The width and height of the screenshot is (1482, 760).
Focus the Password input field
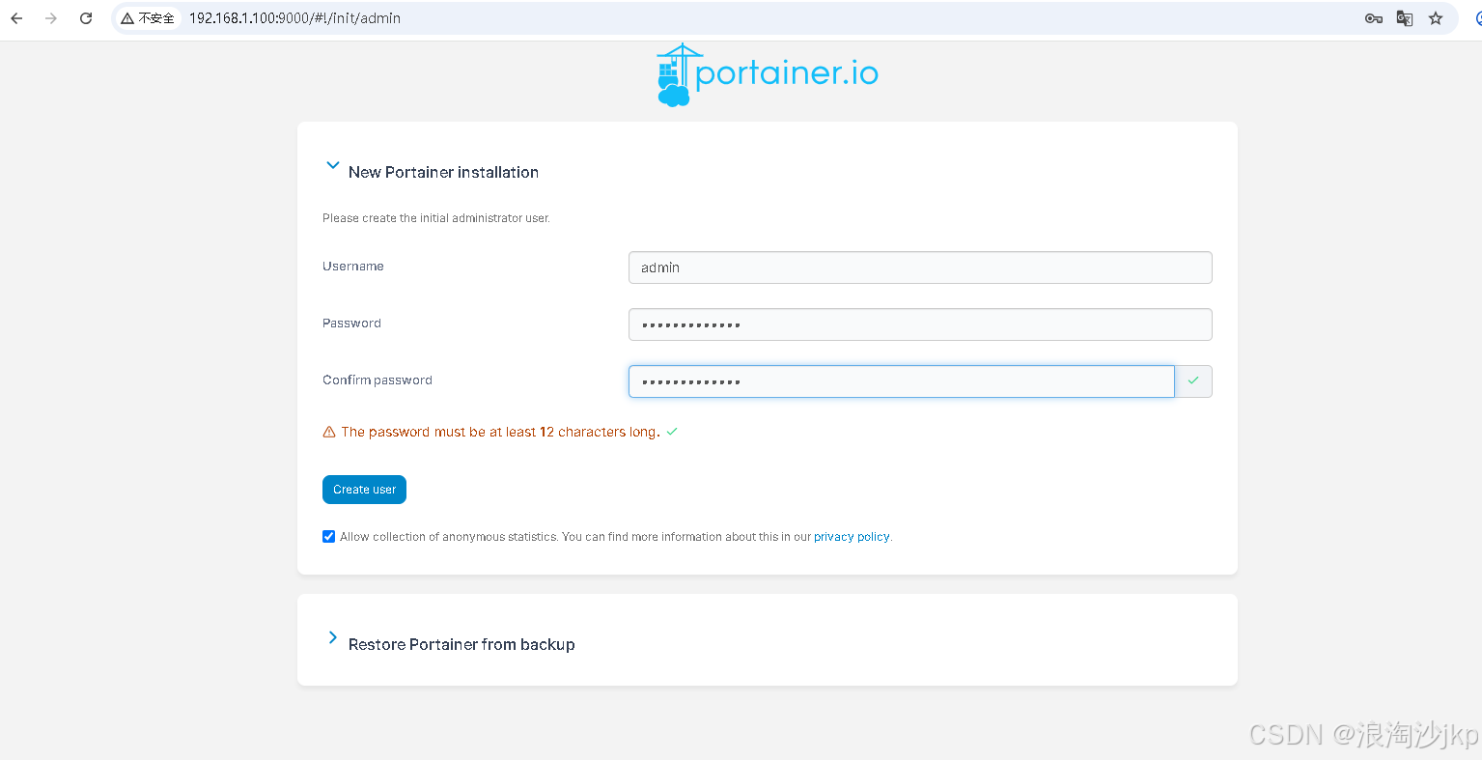point(920,324)
